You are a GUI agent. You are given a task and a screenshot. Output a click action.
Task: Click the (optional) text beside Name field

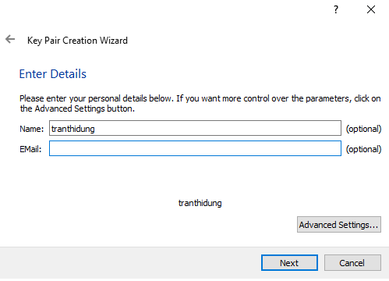[363, 129]
